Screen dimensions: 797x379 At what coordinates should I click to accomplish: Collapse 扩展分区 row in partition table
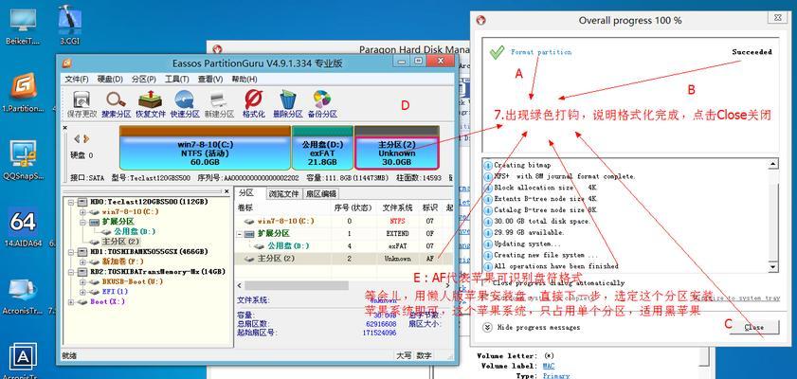tap(240, 234)
